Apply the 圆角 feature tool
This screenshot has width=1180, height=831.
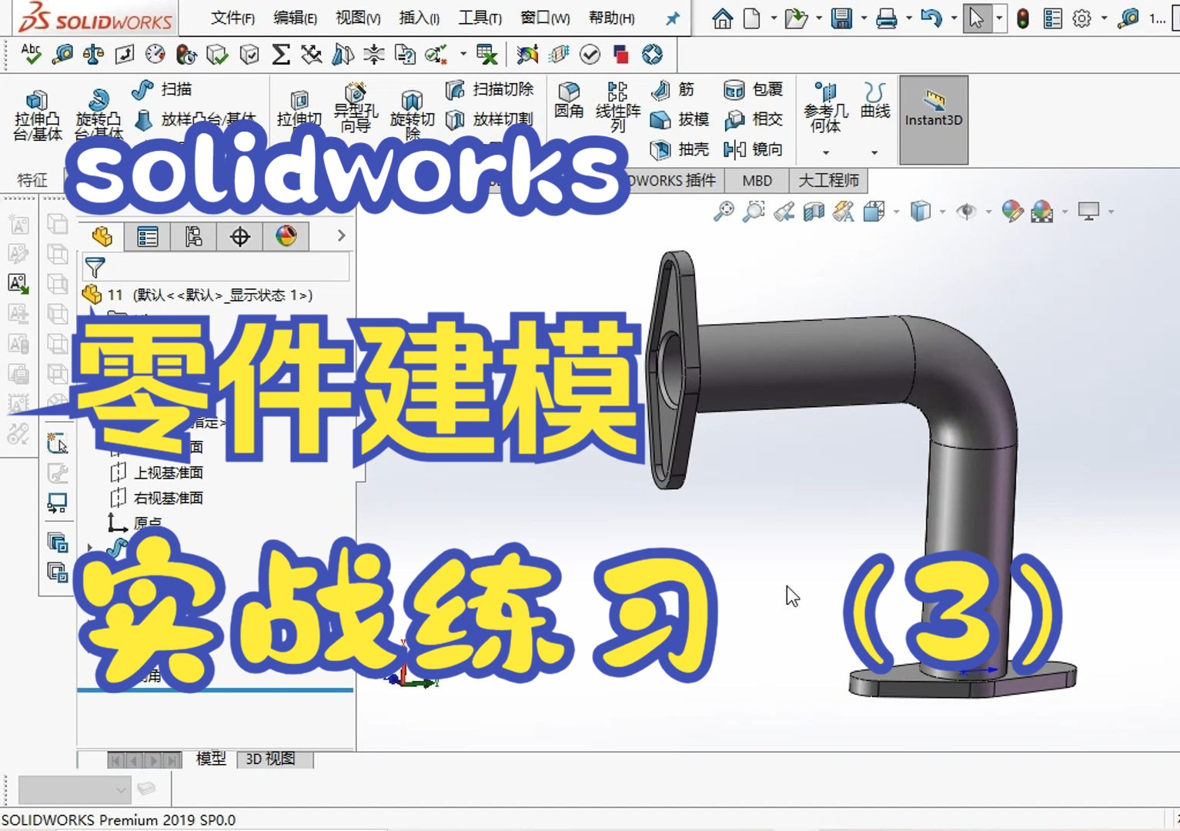click(568, 102)
